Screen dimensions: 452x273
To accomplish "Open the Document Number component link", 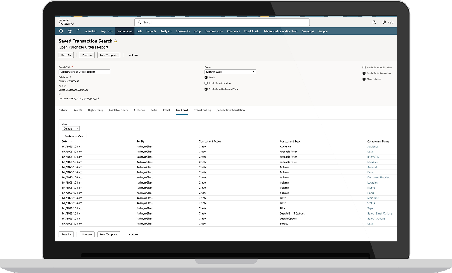I will click(378, 177).
